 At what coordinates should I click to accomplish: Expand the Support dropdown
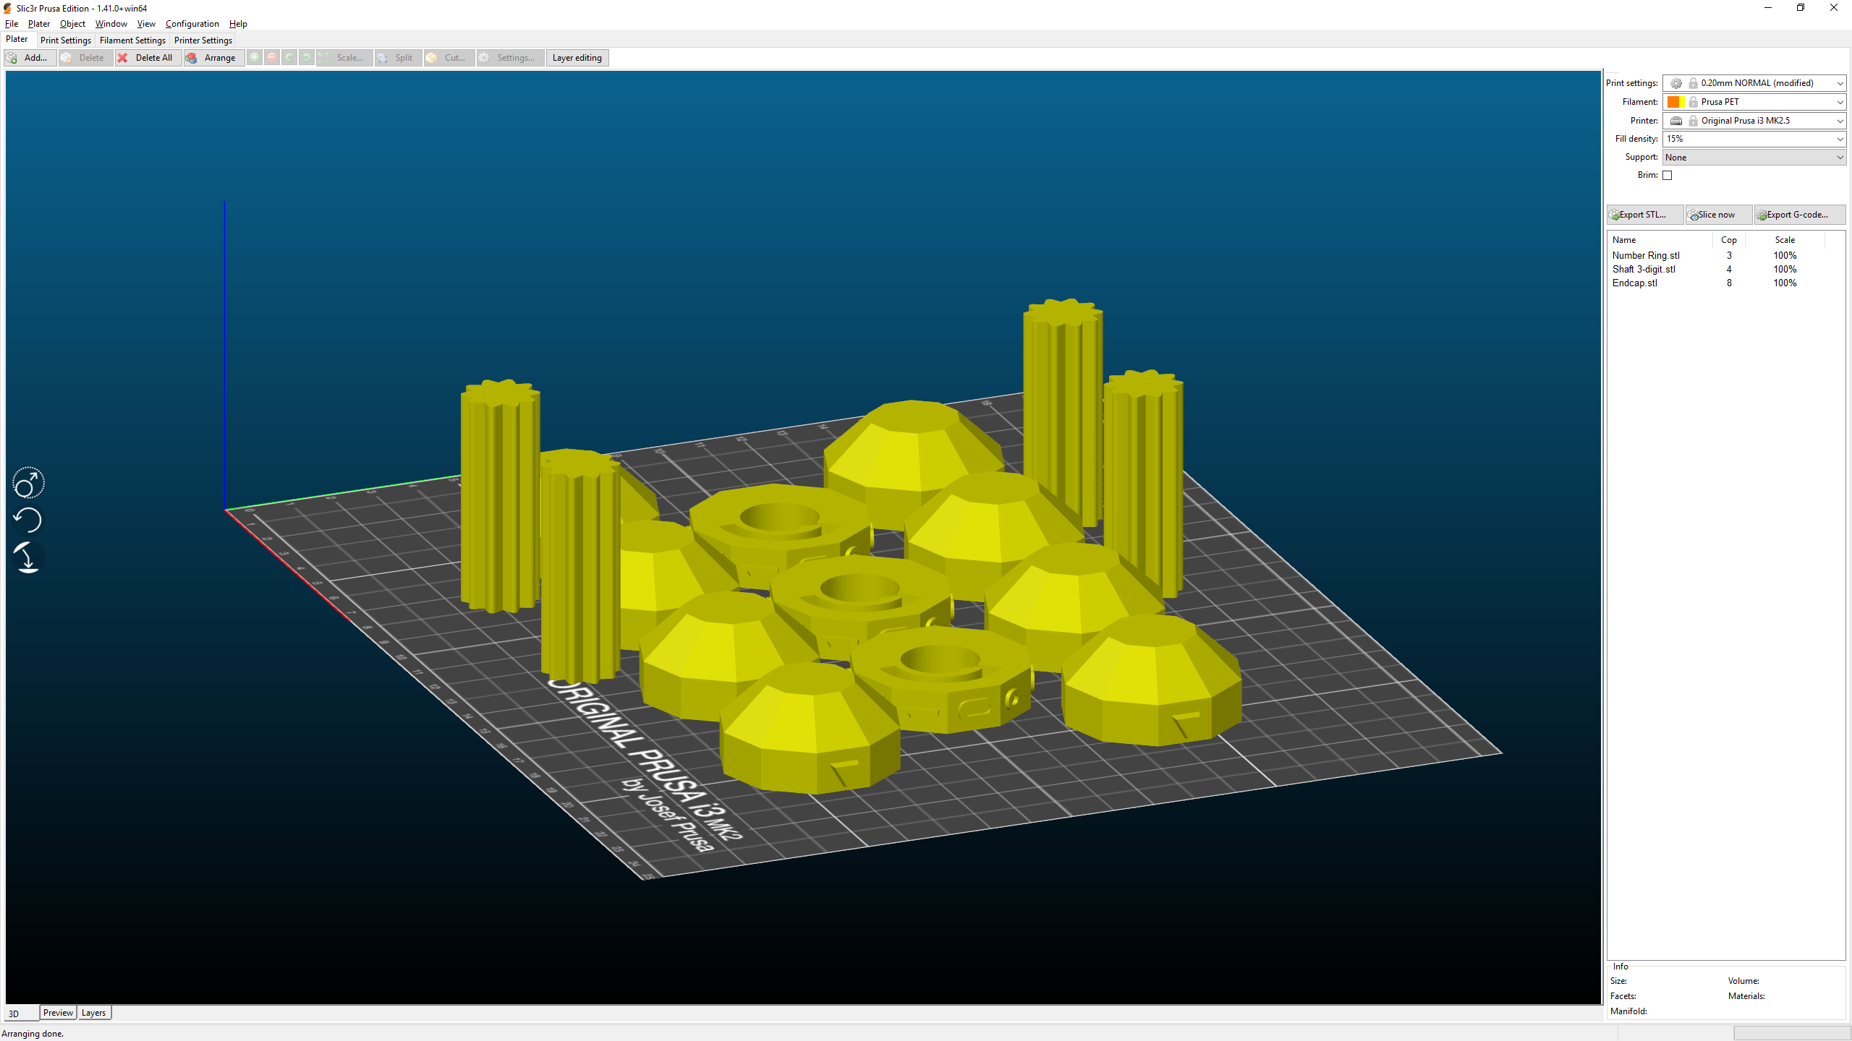(x=1754, y=157)
